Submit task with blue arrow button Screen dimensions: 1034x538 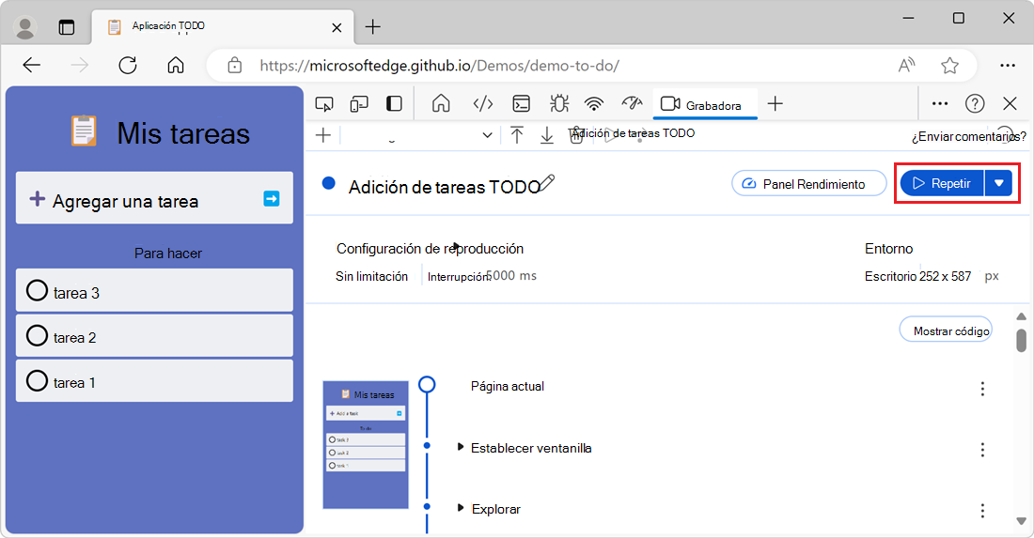tap(272, 198)
